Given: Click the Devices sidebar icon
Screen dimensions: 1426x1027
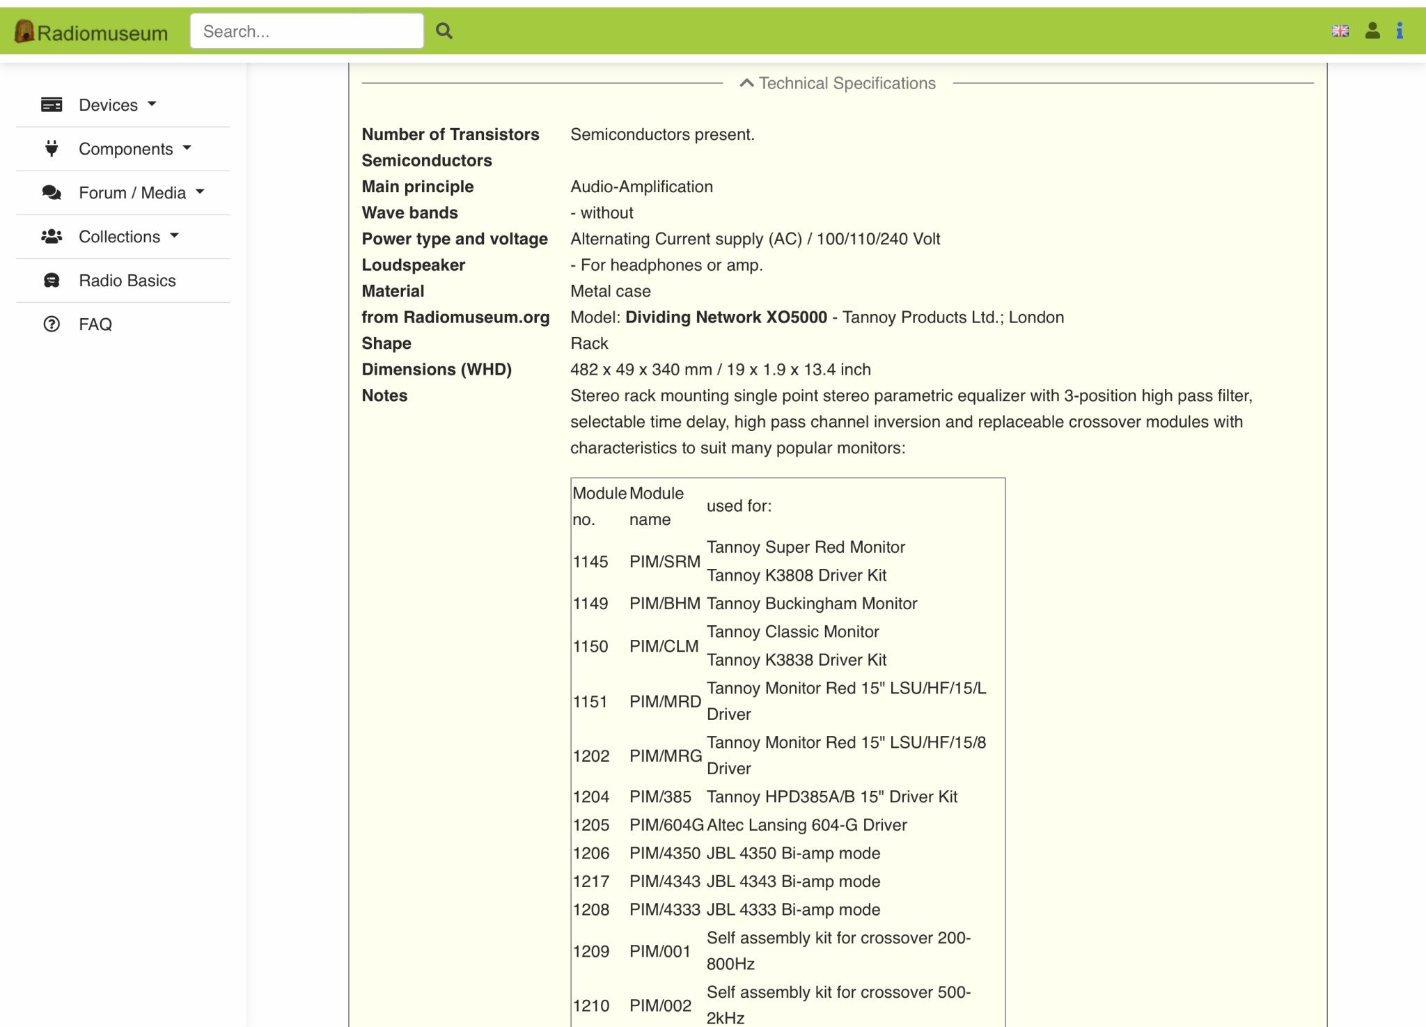Looking at the screenshot, I should (52, 104).
